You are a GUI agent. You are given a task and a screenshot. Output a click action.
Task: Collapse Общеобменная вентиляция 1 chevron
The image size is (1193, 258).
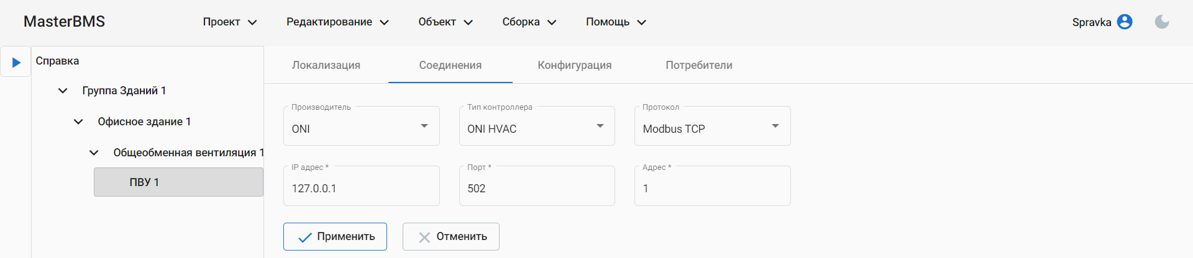[94, 153]
